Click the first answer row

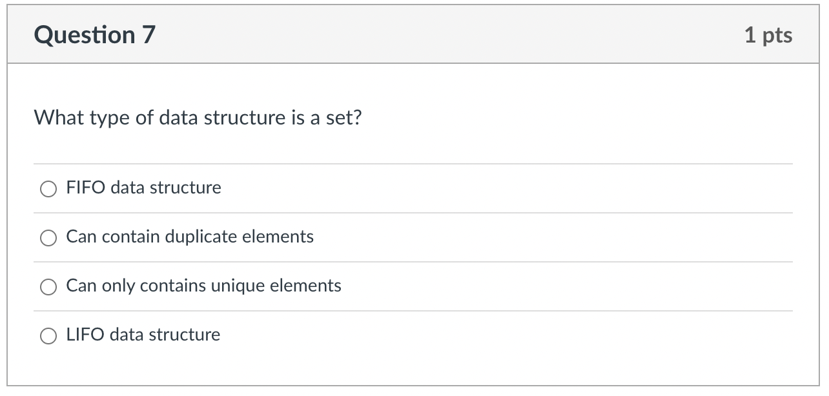(x=413, y=188)
